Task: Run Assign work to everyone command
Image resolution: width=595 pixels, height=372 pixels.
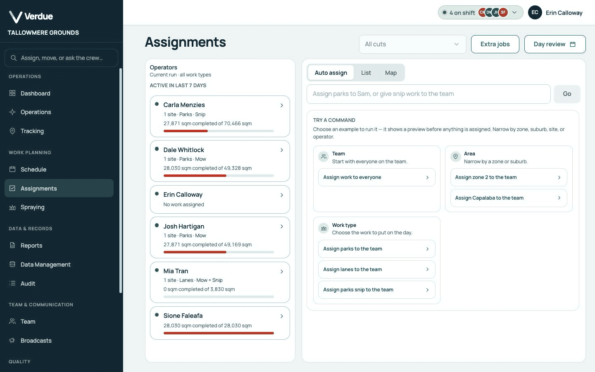Action: [x=376, y=177]
